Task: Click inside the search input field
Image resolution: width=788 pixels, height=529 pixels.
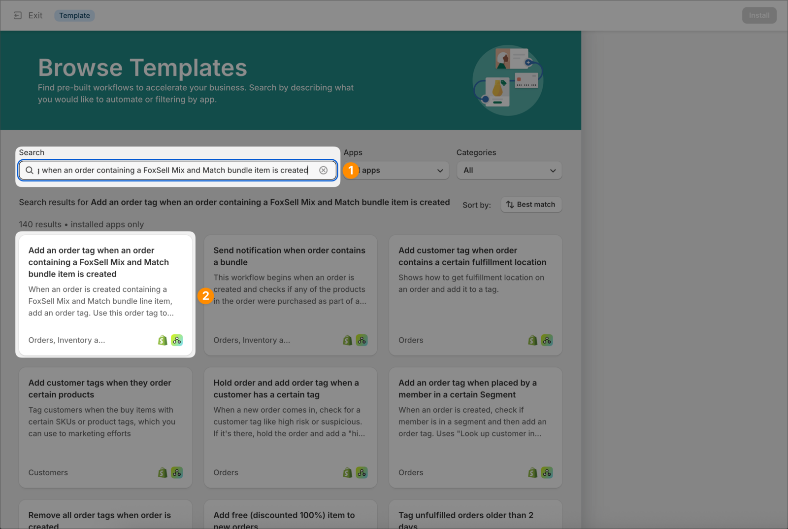Action: (172, 170)
